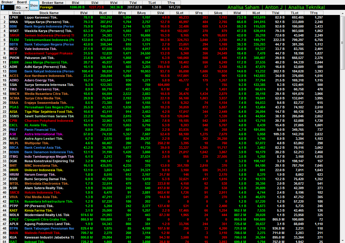The width and height of the screenshot is (345, 243).
Task: Sort by the BLot column header
Action: point(103,13)
